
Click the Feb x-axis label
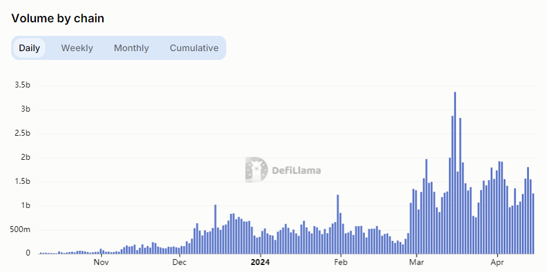(340, 263)
